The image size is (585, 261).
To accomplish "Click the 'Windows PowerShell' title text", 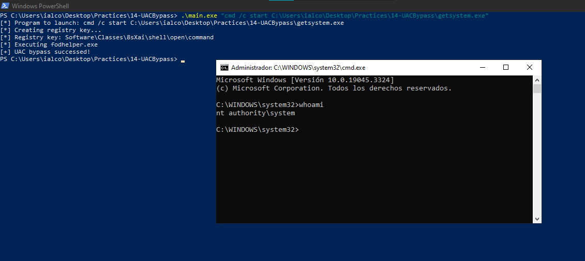I will pos(40,6).
